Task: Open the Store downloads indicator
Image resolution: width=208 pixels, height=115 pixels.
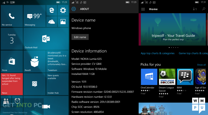Action: (194, 9)
